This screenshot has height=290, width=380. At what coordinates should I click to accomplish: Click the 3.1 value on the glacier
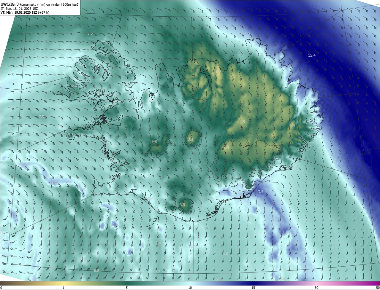(x=191, y=139)
